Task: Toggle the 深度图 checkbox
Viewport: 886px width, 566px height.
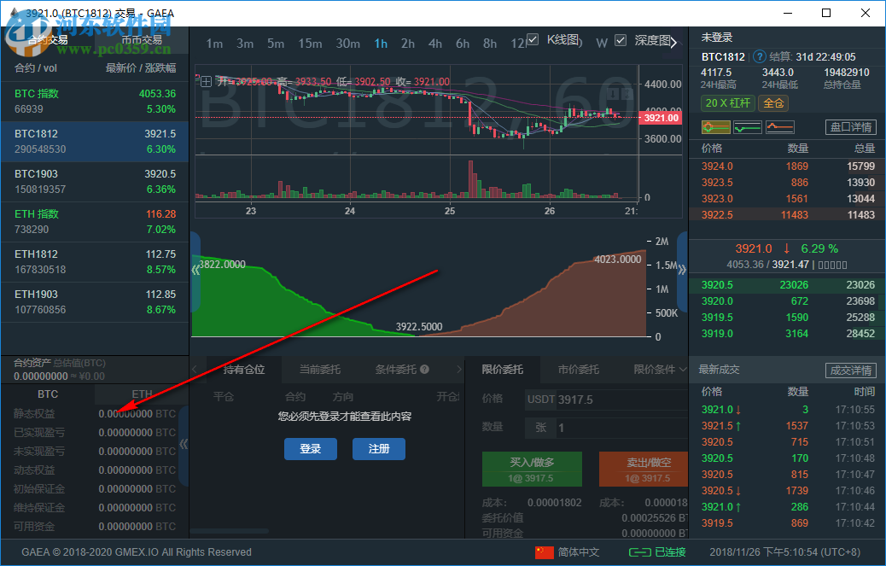Action: pyautogui.click(x=621, y=40)
